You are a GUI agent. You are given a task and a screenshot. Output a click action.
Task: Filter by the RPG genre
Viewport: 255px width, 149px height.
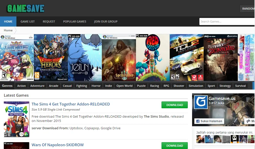coord(166,86)
